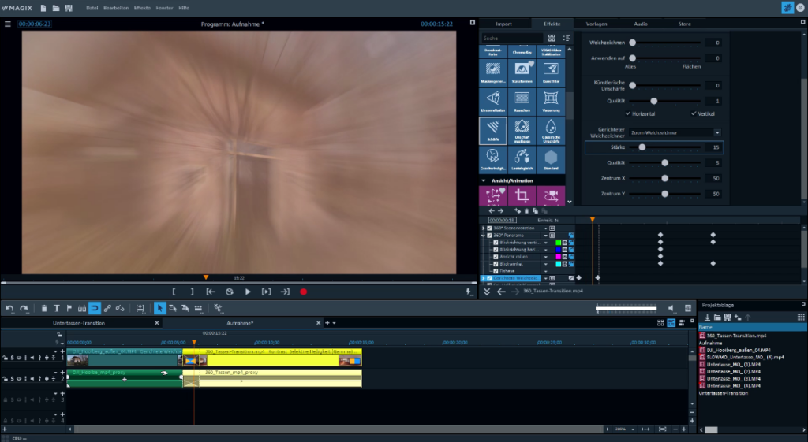The width and height of the screenshot is (808, 442).
Task: Mute track 1 with the speaker icon
Action: (32, 358)
